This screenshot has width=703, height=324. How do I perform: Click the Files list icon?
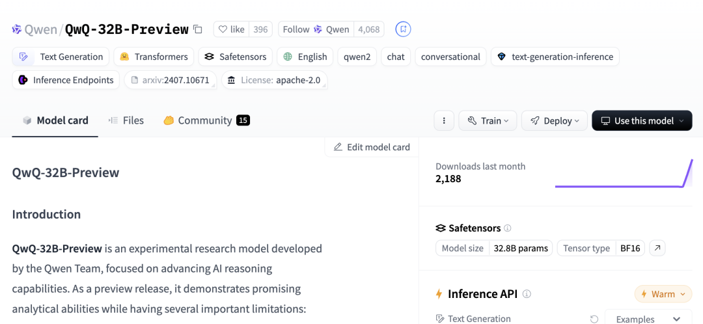pos(113,120)
